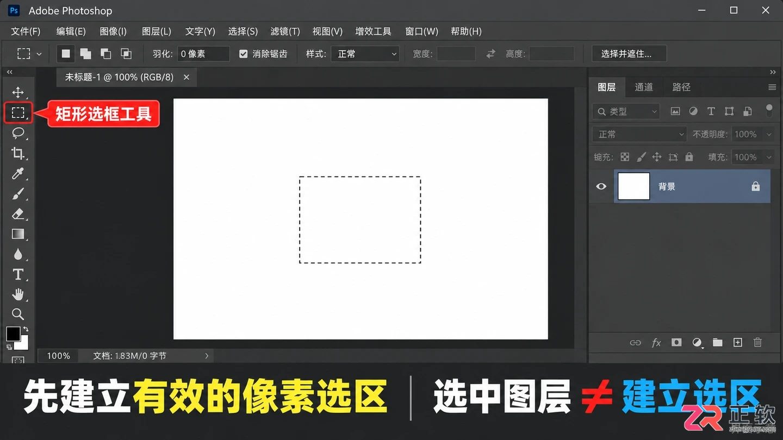Click the 选择并遮住... button
This screenshot has height=440, width=783.
629,54
